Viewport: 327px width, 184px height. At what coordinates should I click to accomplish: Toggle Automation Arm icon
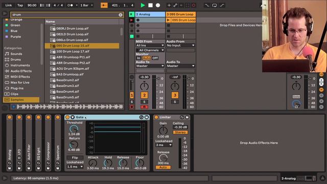click(175, 5)
